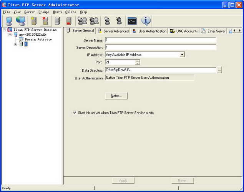Collapse the Titan FTP Server Domains root
Viewport: 244px width, 192px height.
point(4,30)
